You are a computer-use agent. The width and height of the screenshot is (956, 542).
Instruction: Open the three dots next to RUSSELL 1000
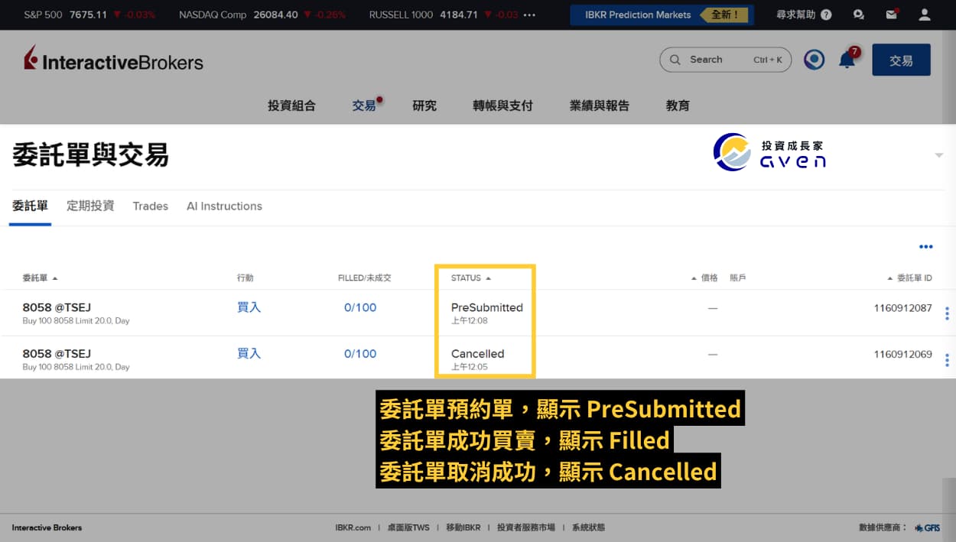(x=529, y=15)
